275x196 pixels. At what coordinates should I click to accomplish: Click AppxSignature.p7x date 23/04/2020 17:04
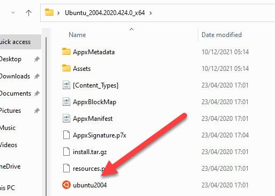[x=225, y=135]
